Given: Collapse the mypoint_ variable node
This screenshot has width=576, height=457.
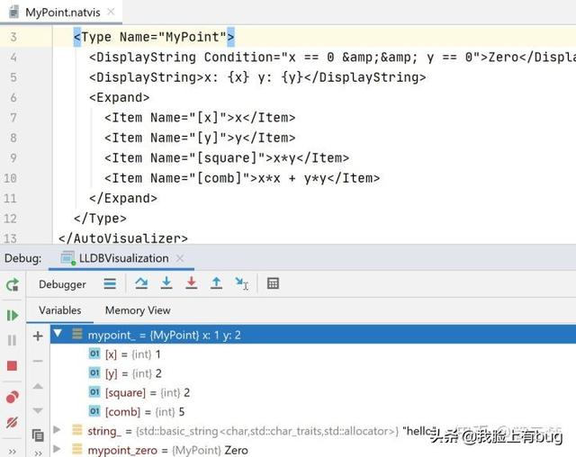Looking at the screenshot, I should [x=58, y=333].
